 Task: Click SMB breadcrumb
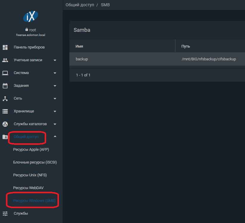tap(105, 5)
